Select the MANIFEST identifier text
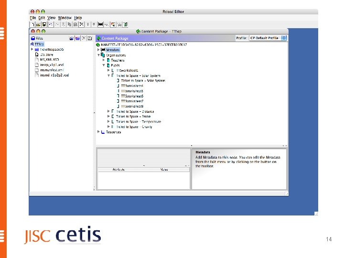 [x=144, y=45]
